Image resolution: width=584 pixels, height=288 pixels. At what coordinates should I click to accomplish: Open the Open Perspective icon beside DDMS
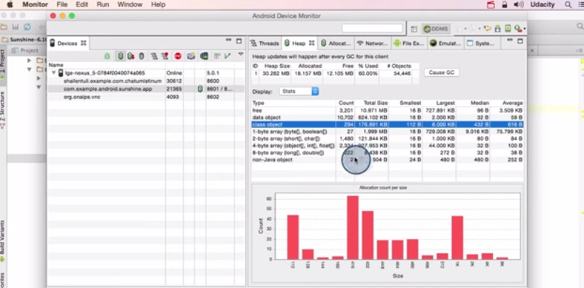(x=414, y=28)
